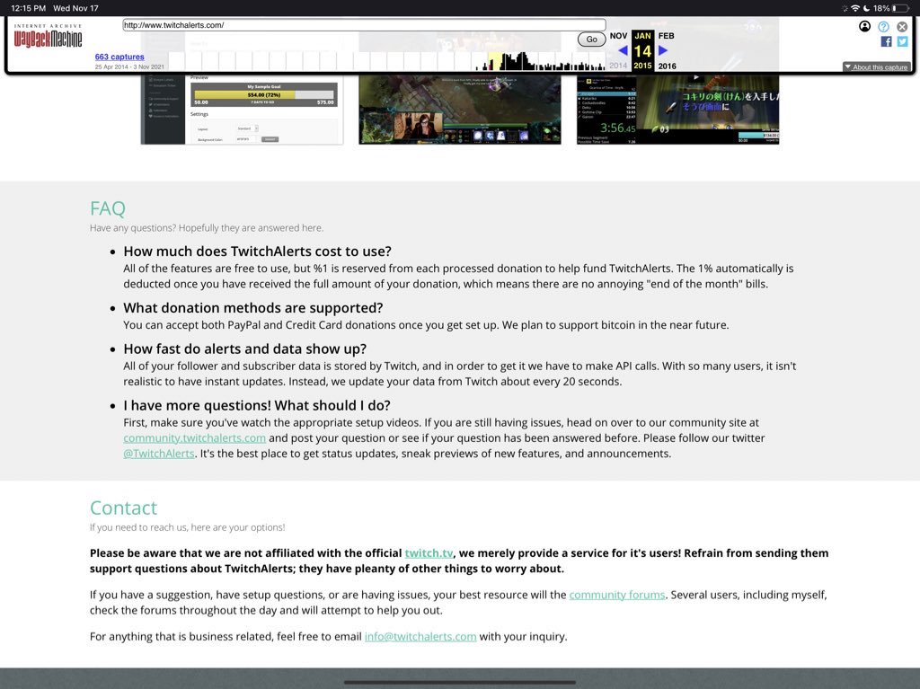920x689 pixels.
Task: Email info@twitchalerts.com link
Action: [420, 637]
